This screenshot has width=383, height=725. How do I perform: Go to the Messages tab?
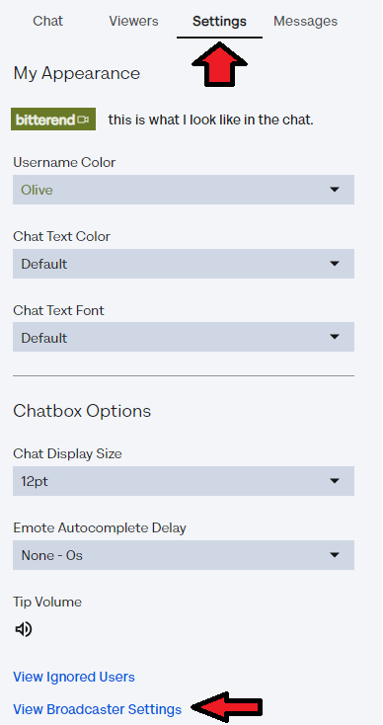[x=305, y=22]
